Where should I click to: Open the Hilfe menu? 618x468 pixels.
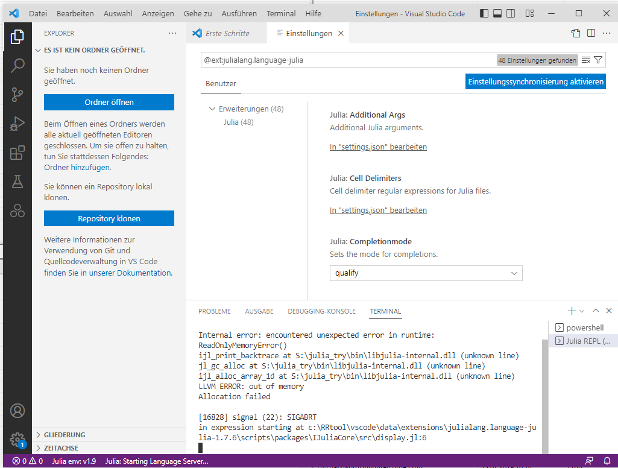[x=314, y=13]
